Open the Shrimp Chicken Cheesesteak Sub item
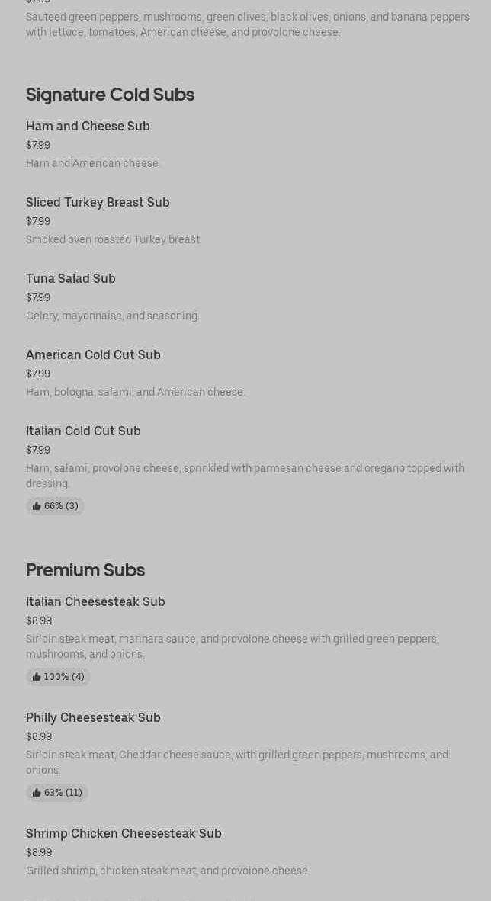Viewport: 491px width, 901px height. tap(124, 833)
